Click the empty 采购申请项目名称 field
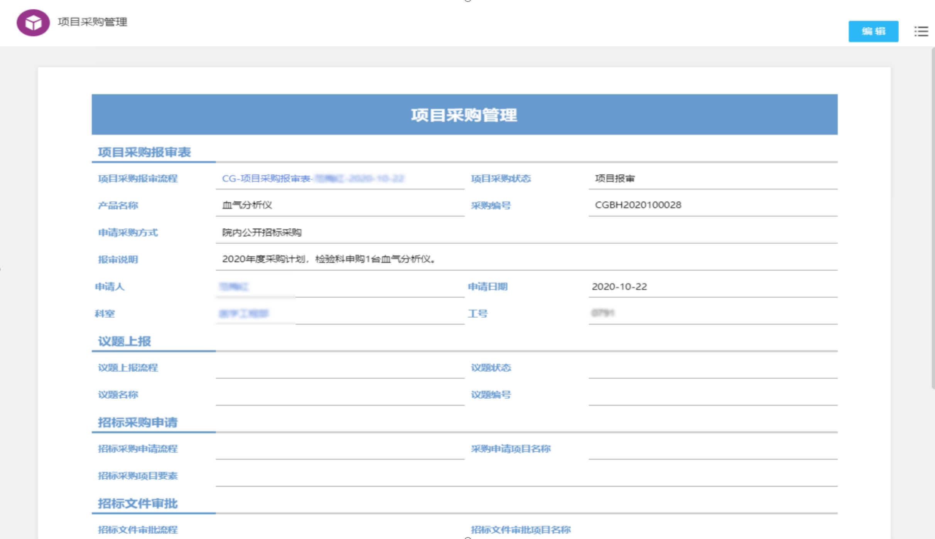This screenshot has width=935, height=539. (713, 449)
